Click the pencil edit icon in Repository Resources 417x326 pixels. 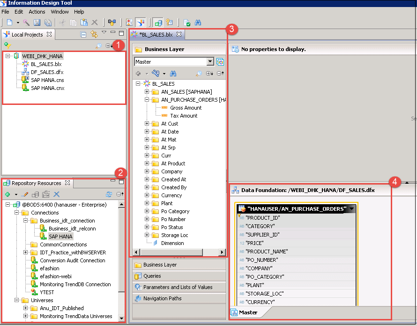point(25,194)
